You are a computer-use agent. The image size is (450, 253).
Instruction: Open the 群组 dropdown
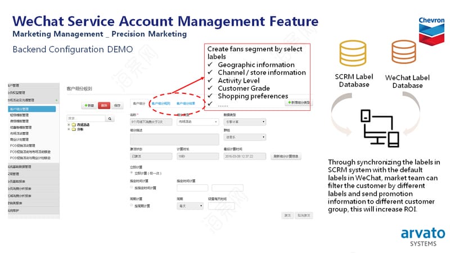click(x=245, y=137)
